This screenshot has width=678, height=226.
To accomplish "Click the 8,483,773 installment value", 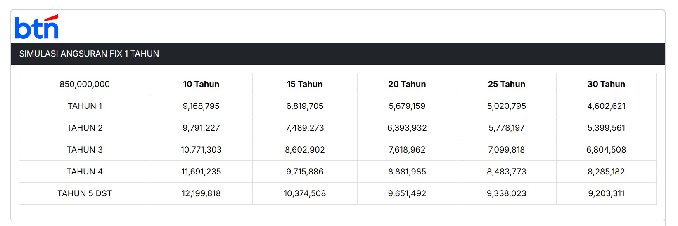I will tap(506, 172).
